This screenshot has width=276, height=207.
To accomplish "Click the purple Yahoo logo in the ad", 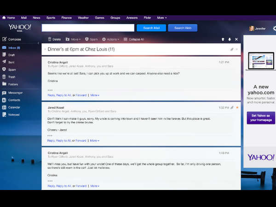I will coord(261,157).
